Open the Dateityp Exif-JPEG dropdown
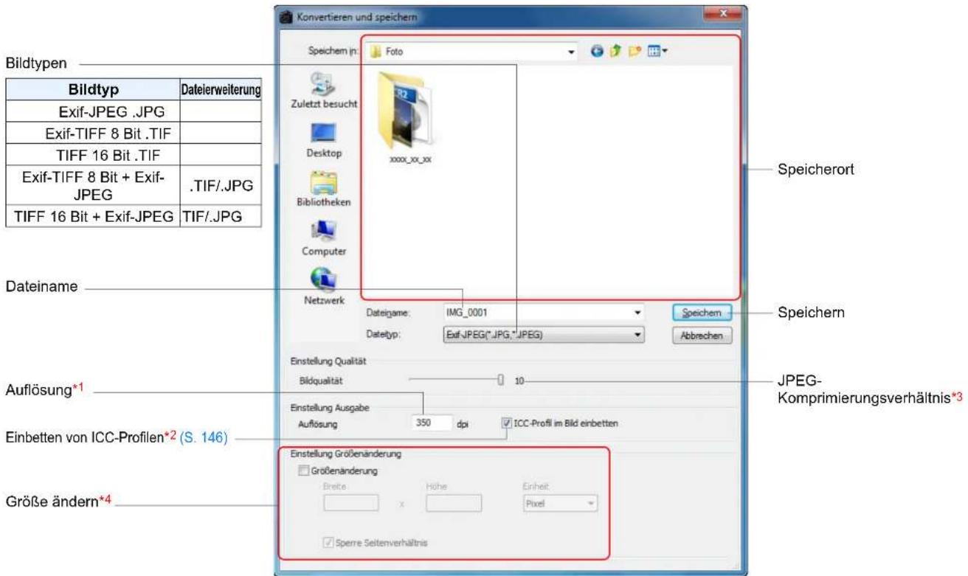This screenshot has height=576, width=968. [543, 335]
